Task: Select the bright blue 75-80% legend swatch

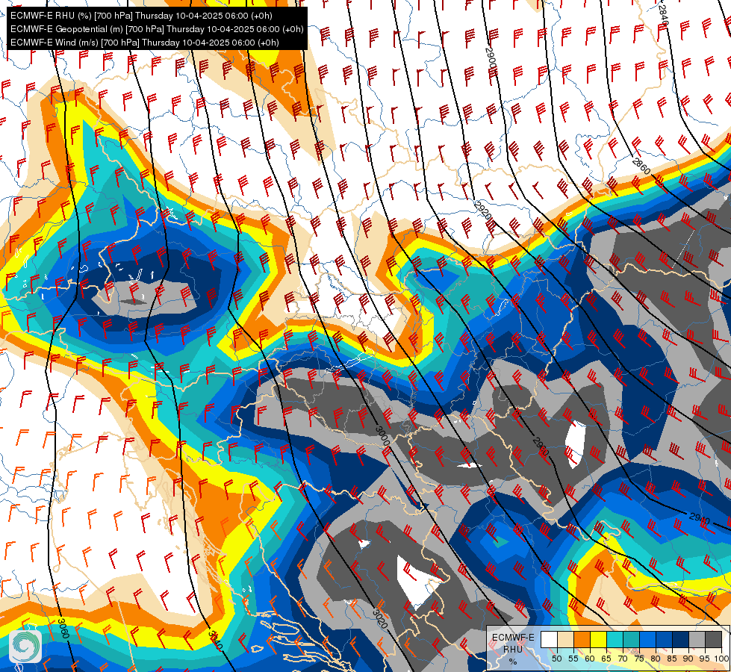Action: coord(647,640)
